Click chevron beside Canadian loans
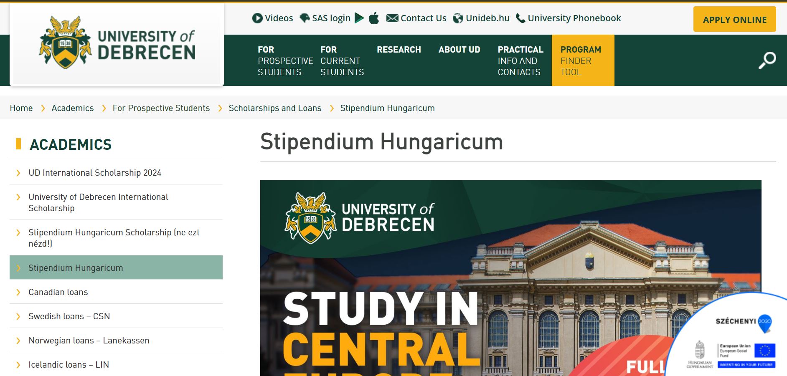Image resolution: width=787 pixels, height=376 pixels. coord(18,292)
